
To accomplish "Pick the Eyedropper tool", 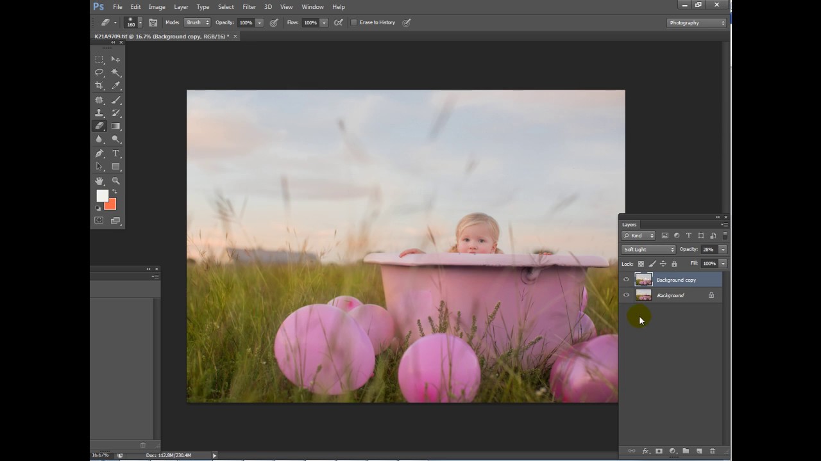I will pyautogui.click(x=116, y=85).
